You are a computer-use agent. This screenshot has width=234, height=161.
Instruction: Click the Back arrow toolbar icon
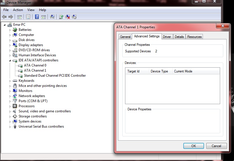pyautogui.click(x=4, y=17)
